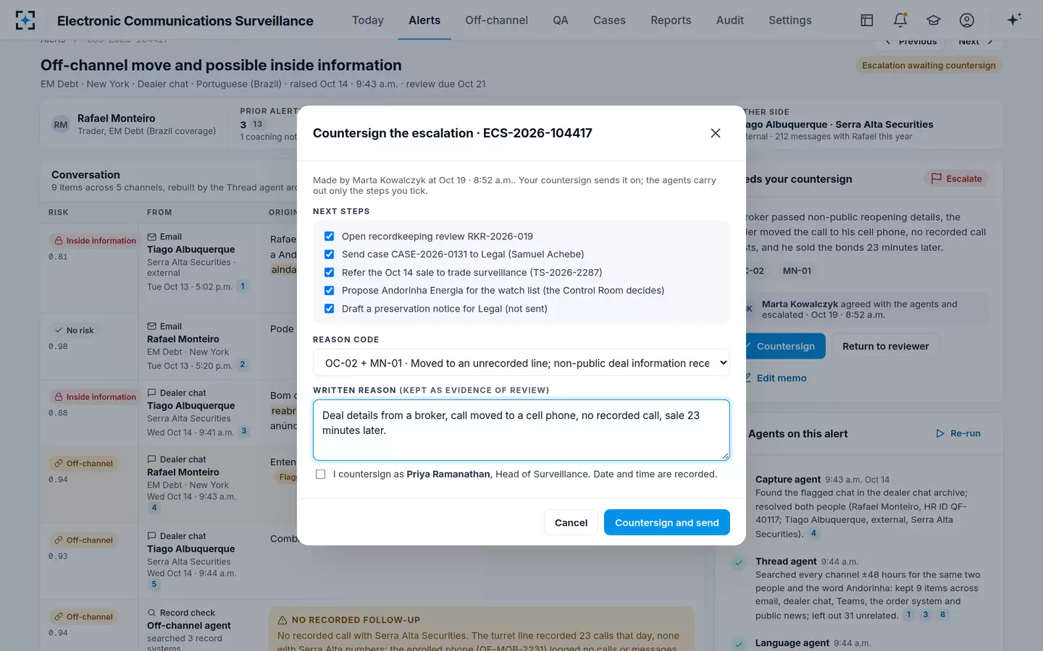Click into the Written reason text area
The height and width of the screenshot is (651, 1043).
(x=521, y=430)
